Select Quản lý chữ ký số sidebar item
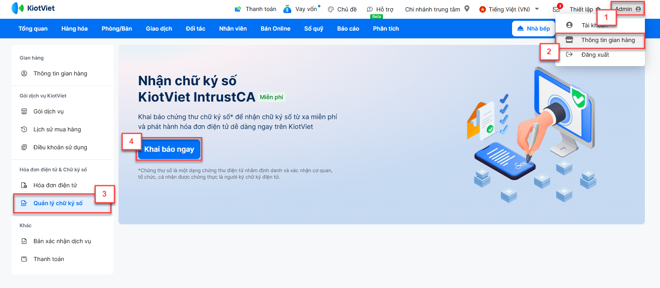The width and height of the screenshot is (660, 288). 63,203
